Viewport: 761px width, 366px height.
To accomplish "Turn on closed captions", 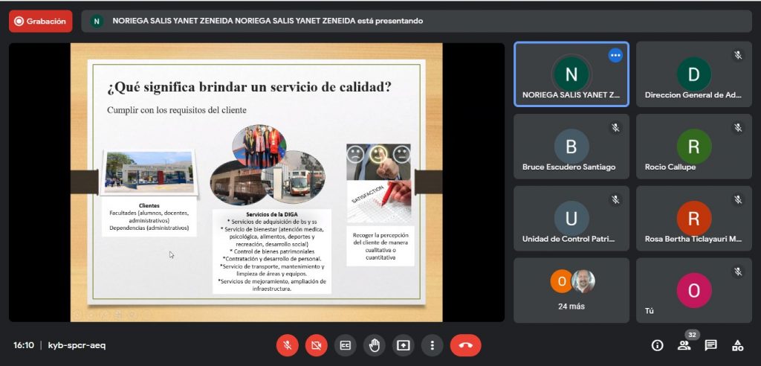I will click(x=345, y=346).
